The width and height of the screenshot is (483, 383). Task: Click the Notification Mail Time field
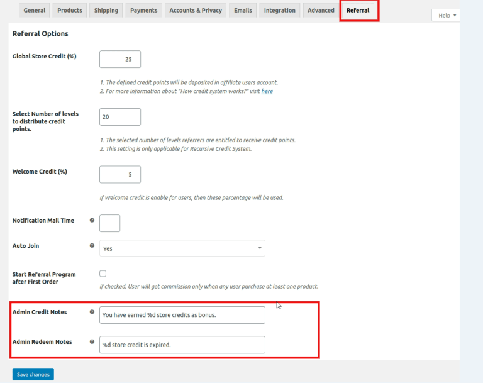pyautogui.click(x=109, y=223)
